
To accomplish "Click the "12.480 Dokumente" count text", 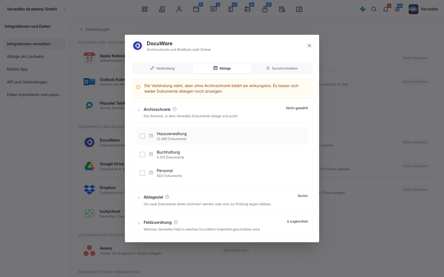I will 171,139.
